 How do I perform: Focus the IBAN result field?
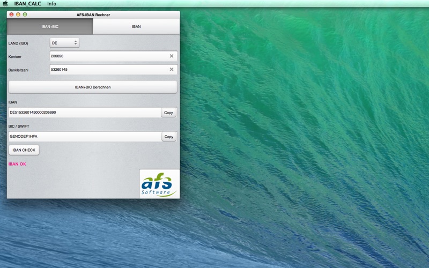click(x=85, y=113)
